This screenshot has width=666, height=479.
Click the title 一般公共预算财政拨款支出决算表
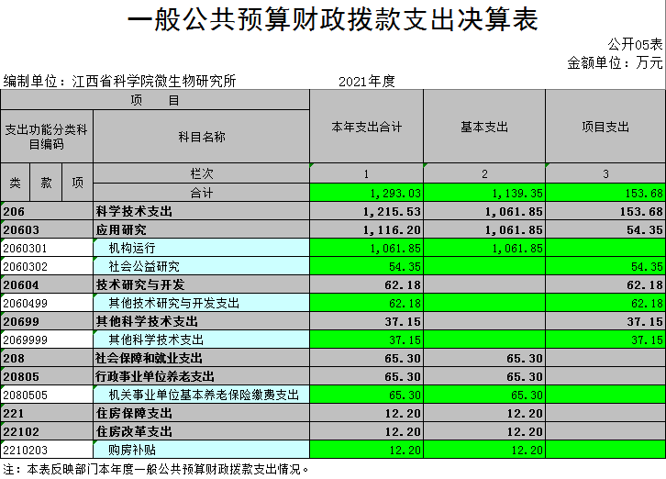333,19
